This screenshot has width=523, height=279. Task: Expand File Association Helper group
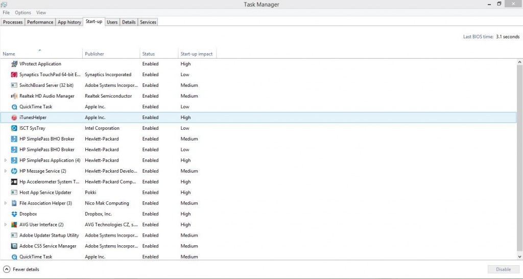5,203
